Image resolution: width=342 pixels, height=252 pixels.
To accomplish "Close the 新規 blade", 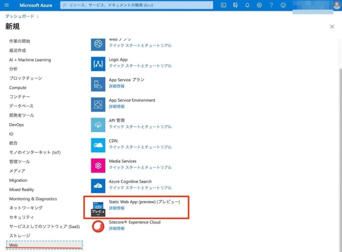I will pyautogui.click(x=332, y=27).
